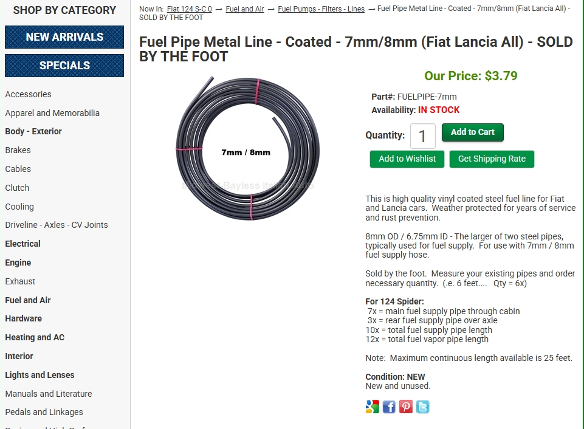The height and width of the screenshot is (429, 584).
Task: Edit the Quantity input field
Action: pos(423,136)
